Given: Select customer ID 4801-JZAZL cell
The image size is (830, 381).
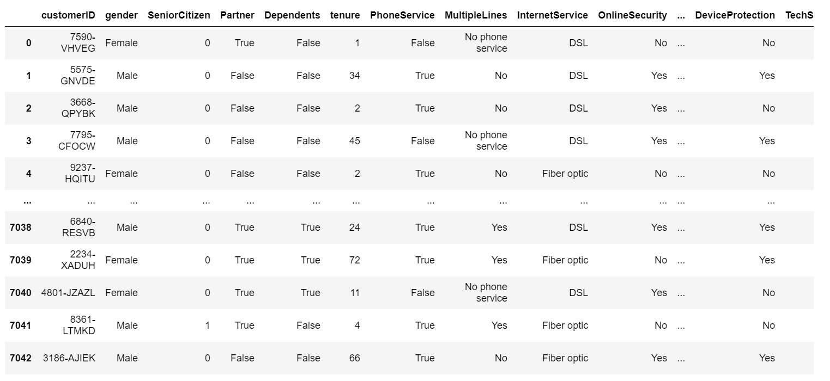Looking at the screenshot, I should pyautogui.click(x=68, y=293).
